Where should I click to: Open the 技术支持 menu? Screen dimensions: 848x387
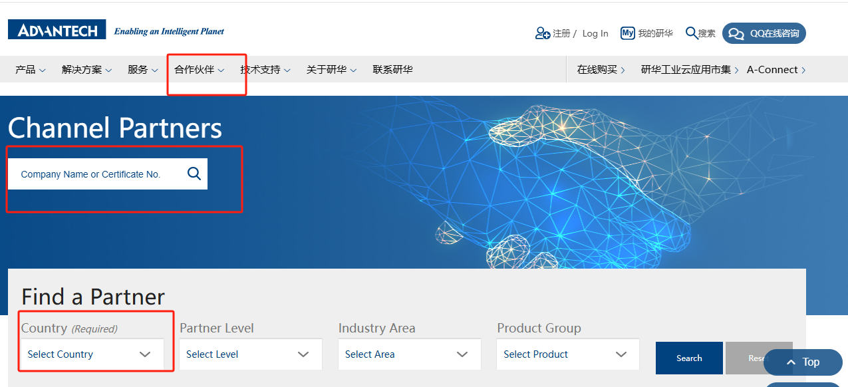[x=265, y=70]
